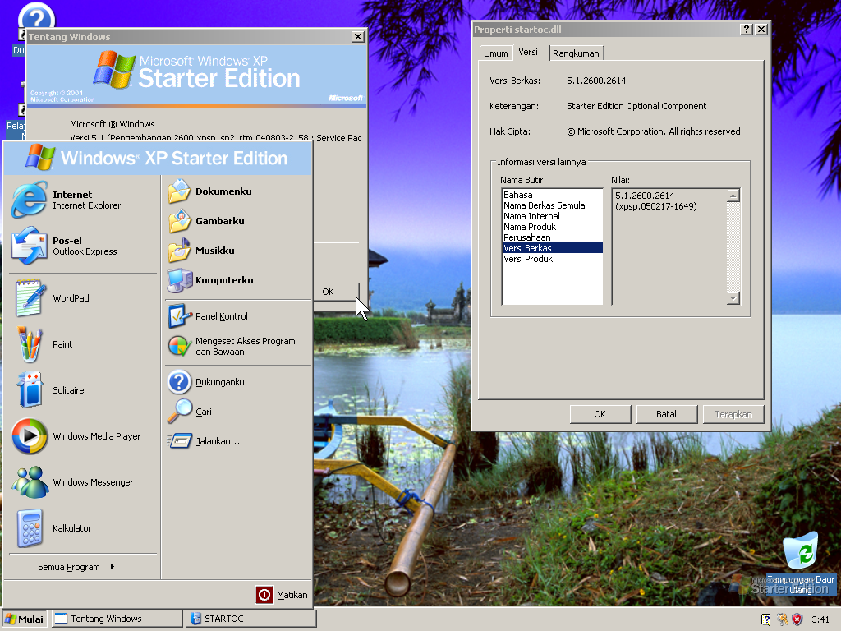Switch to the Rangkuman tab
The height and width of the screenshot is (631, 841).
pos(576,53)
